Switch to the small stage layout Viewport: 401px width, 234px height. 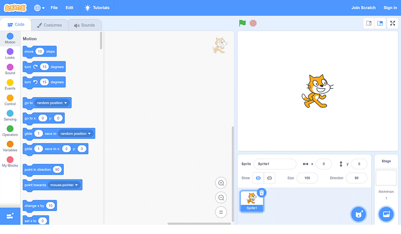pyautogui.click(x=369, y=23)
